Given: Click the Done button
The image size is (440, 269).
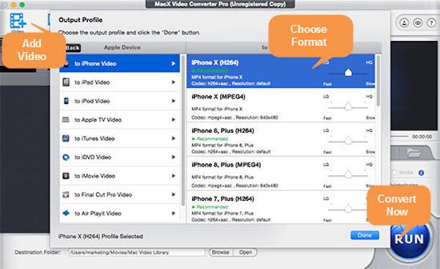Looking at the screenshot, I should click(x=364, y=235).
